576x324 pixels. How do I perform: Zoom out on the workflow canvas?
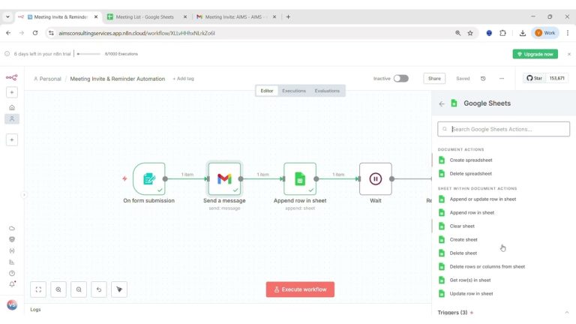(79, 289)
